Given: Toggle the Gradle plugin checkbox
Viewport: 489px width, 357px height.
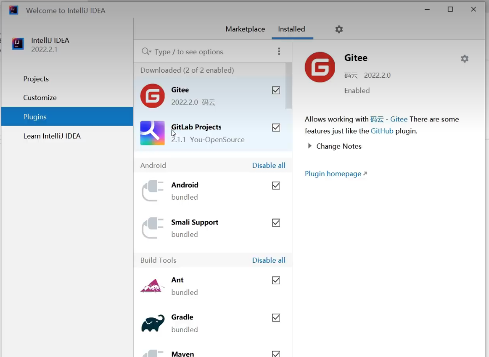Looking at the screenshot, I should [276, 317].
